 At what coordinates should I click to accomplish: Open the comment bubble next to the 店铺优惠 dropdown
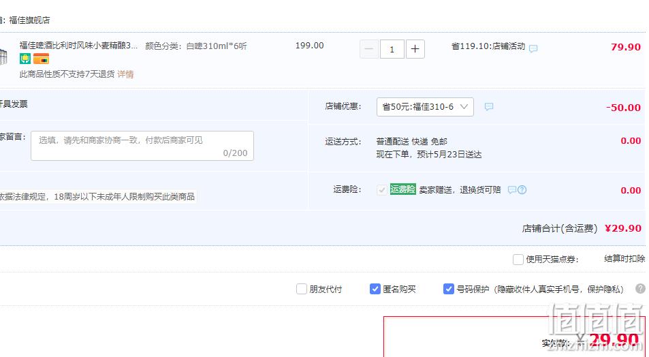(x=489, y=107)
